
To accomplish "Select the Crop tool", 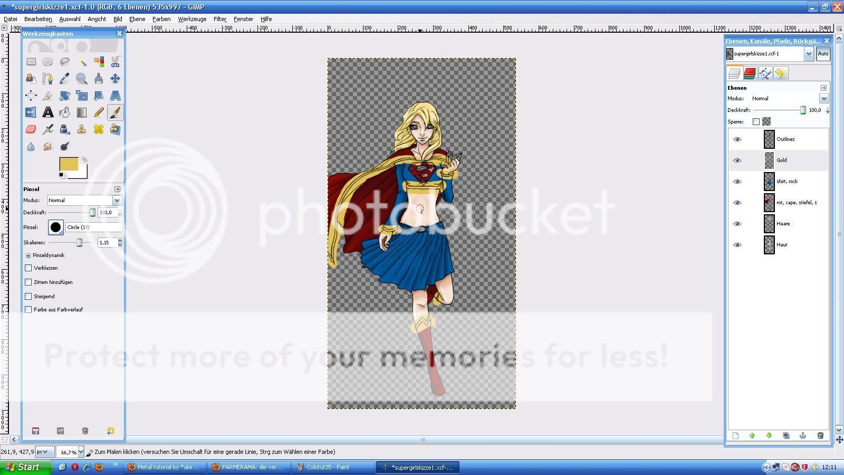I will pyautogui.click(x=48, y=96).
